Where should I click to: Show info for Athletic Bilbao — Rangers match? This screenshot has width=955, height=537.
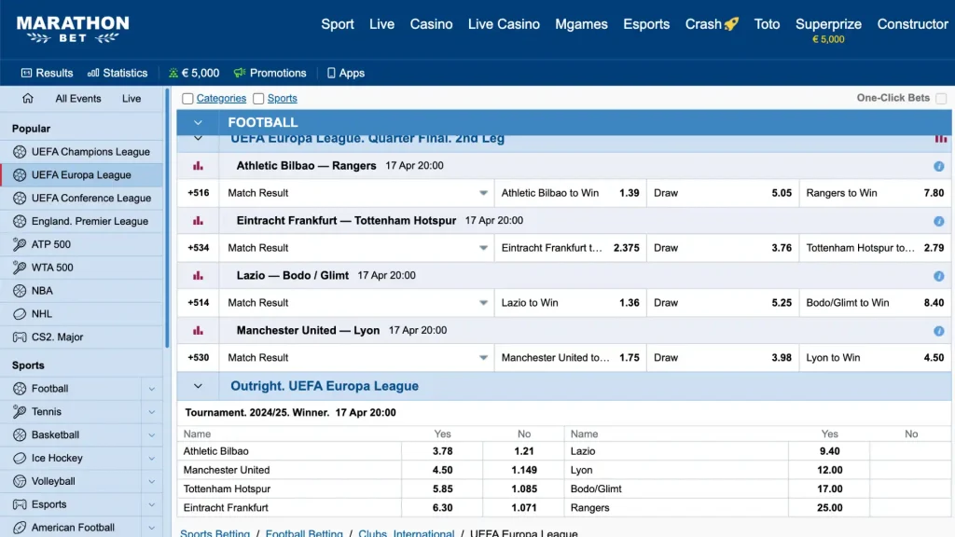[x=938, y=166]
